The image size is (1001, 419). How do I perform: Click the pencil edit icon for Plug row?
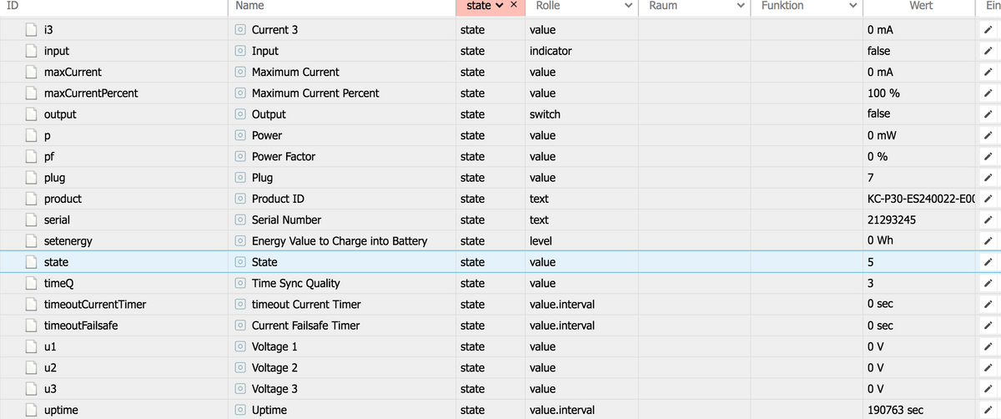[x=988, y=178]
